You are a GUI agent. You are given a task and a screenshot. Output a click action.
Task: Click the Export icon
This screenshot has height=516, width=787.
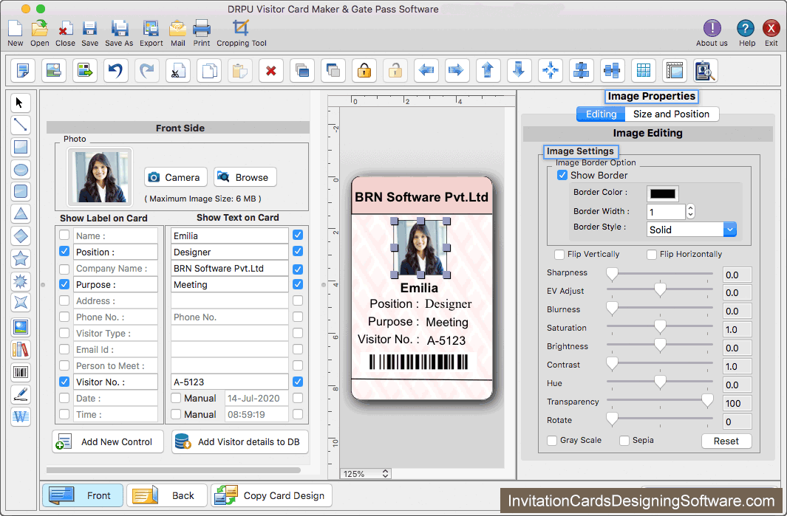point(151,29)
